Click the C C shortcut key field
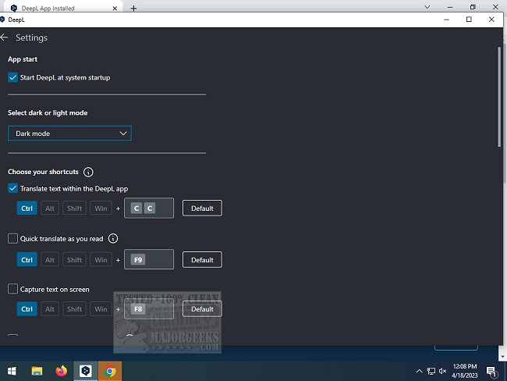The width and height of the screenshot is (507, 381). coord(149,208)
